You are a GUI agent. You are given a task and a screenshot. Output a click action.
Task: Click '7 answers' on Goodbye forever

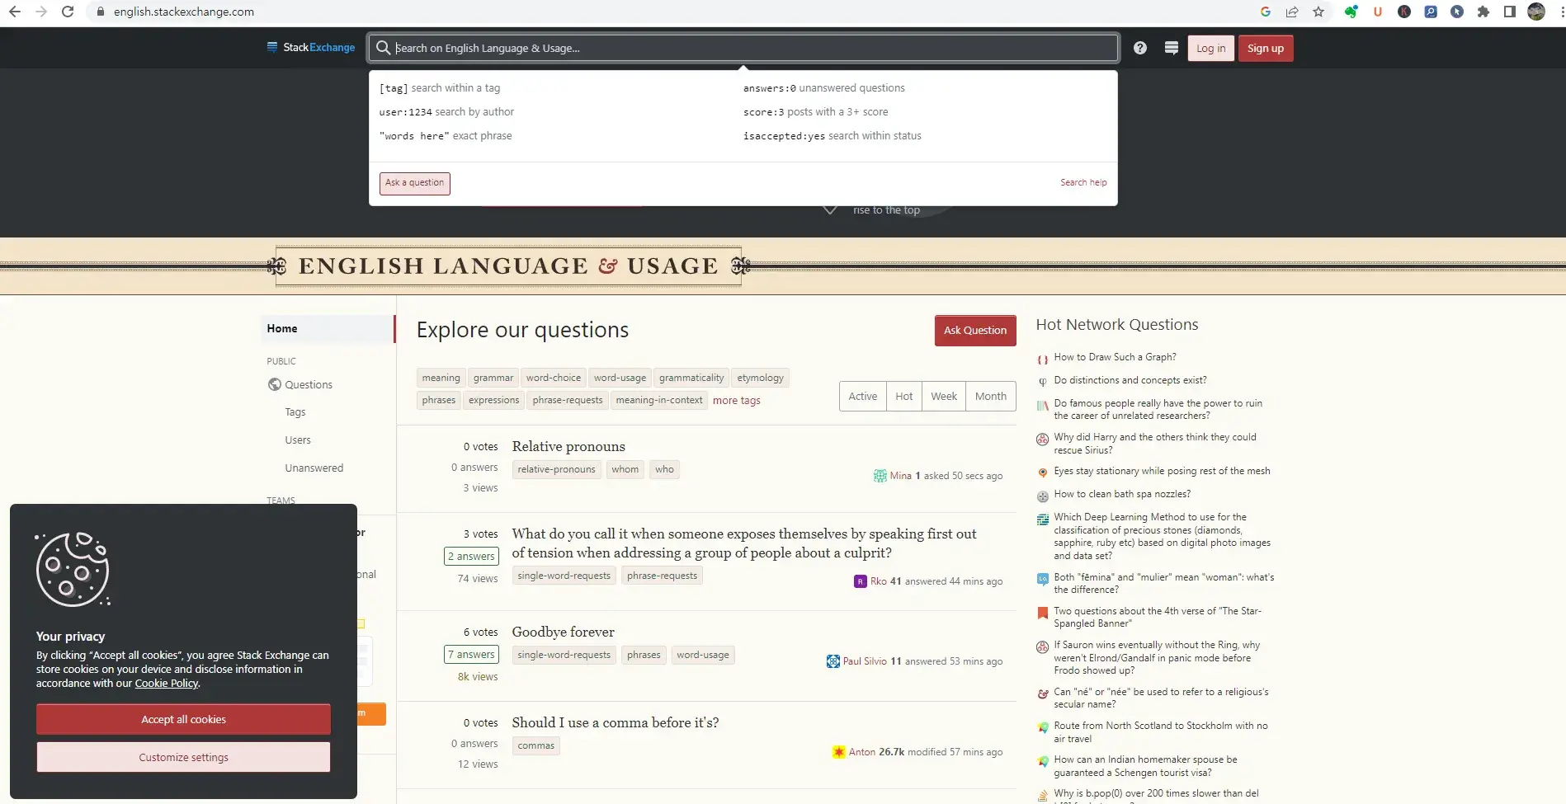click(x=471, y=655)
